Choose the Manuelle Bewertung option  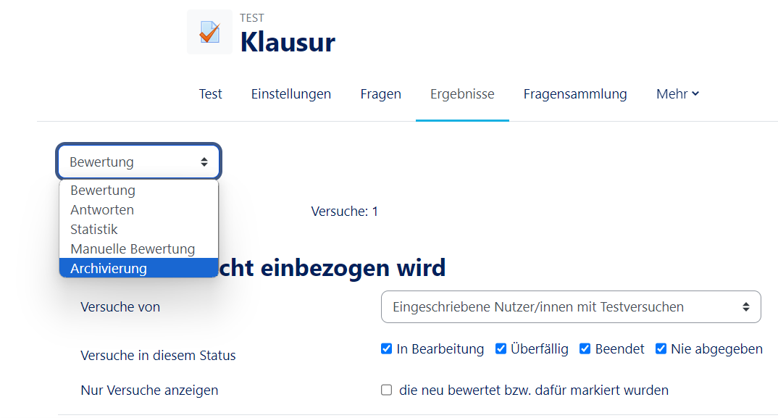click(133, 249)
